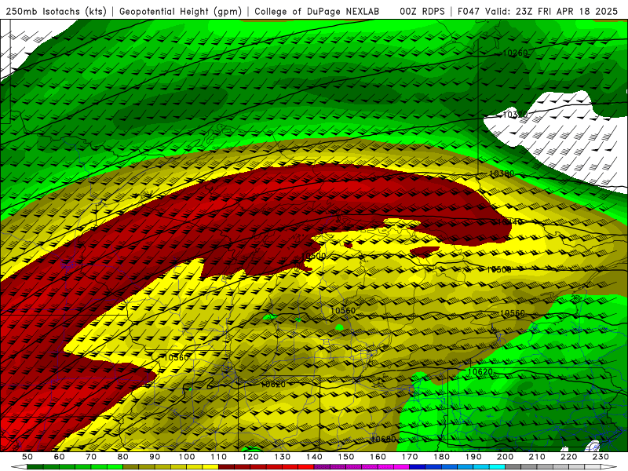Select the cyan swatch just below 200
The width and height of the screenshot is (628, 471).
point(498,467)
